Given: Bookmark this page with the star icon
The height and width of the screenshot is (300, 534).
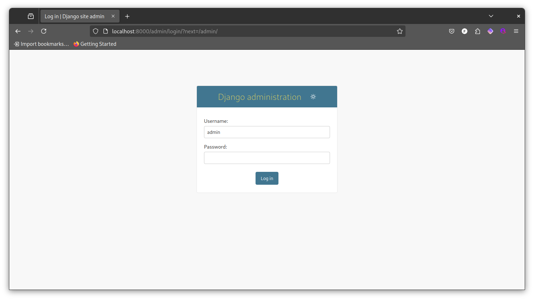Looking at the screenshot, I should coord(400,31).
